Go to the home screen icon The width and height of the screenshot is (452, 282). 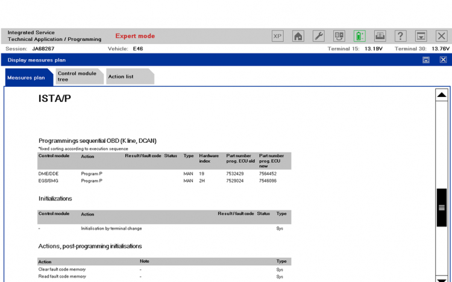(298, 36)
